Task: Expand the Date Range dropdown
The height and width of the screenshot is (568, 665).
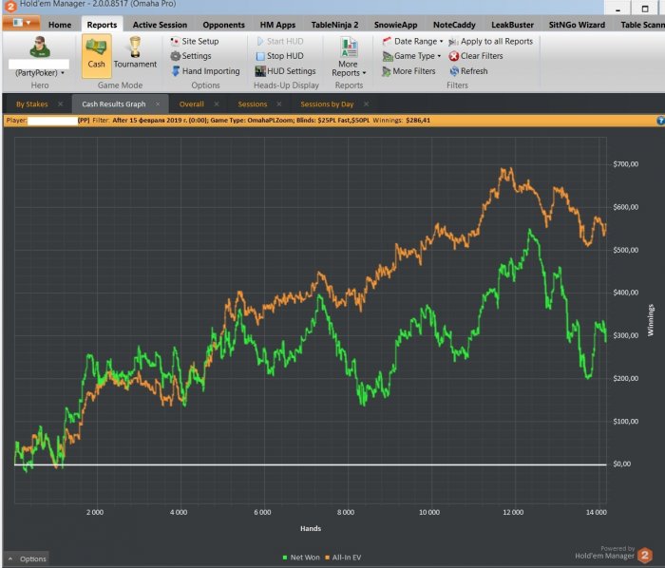Action: [412, 42]
